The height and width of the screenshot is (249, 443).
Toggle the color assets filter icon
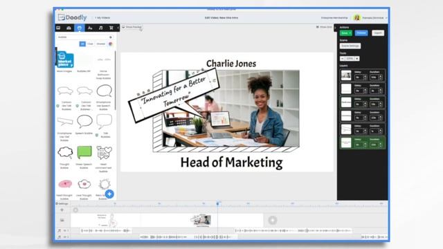(111, 44)
